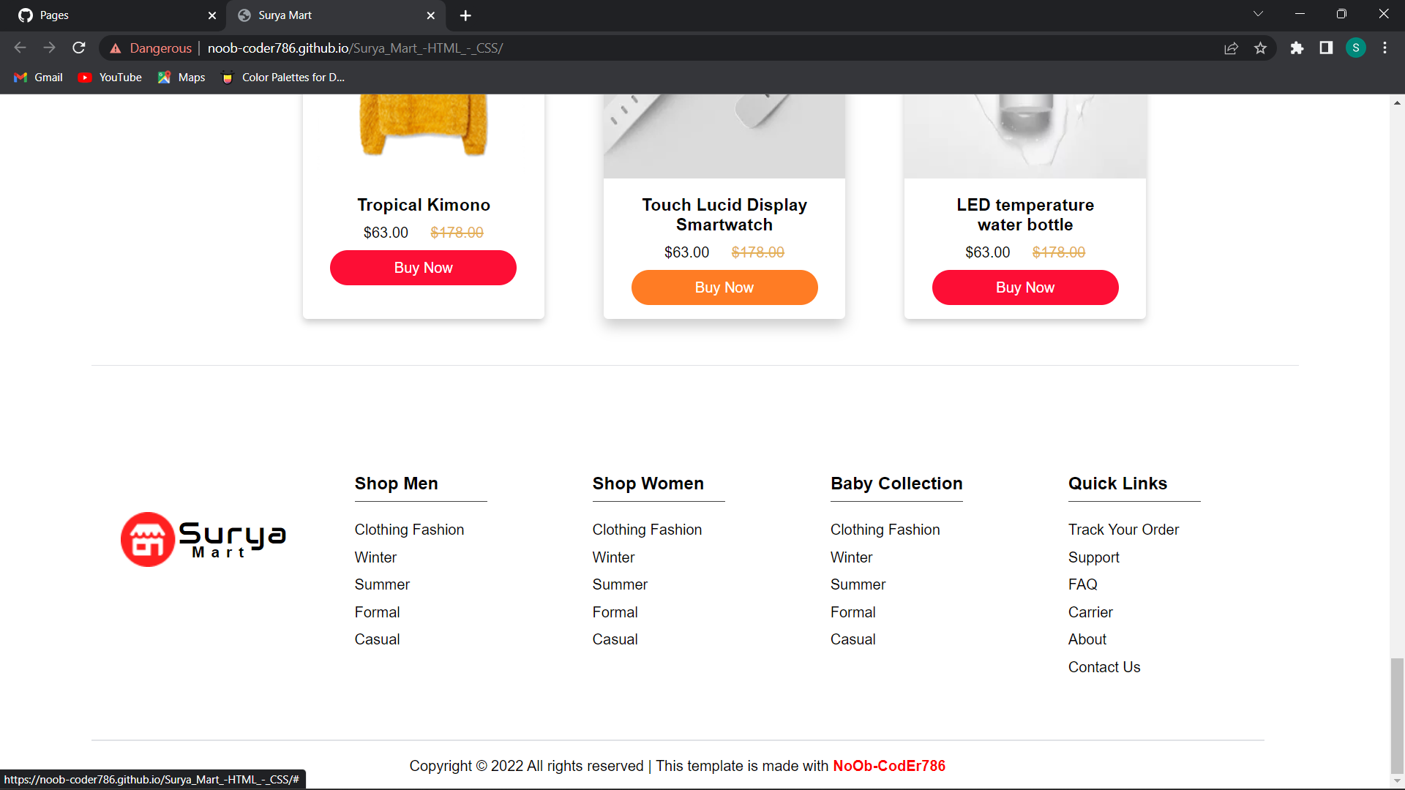Bookmark this page with the star icon
Viewport: 1405px width, 790px height.
tap(1261, 48)
